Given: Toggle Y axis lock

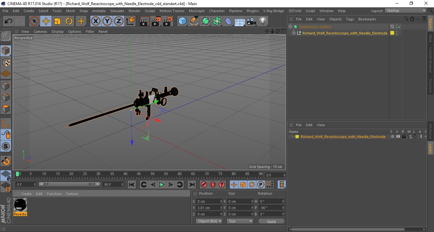Looking at the screenshot, I should [x=107, y=21].
